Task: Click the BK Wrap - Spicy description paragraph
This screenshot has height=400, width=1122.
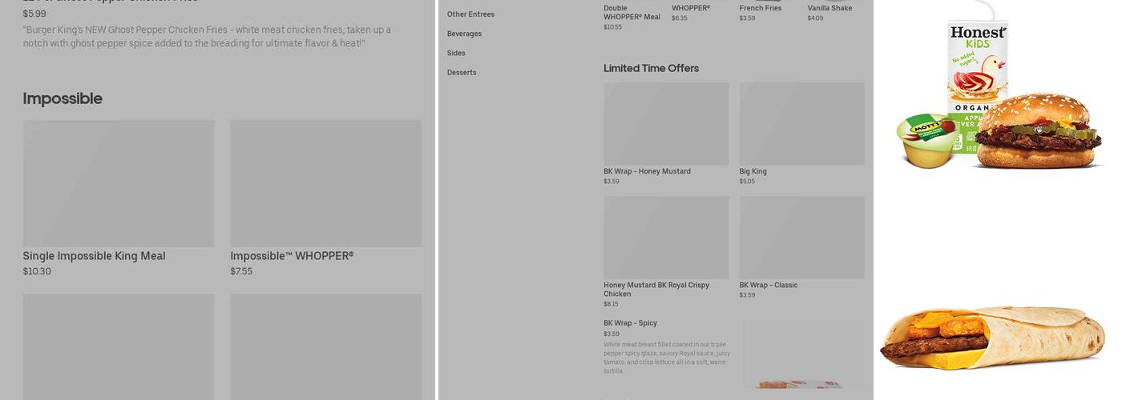Action: coord(667,358)
